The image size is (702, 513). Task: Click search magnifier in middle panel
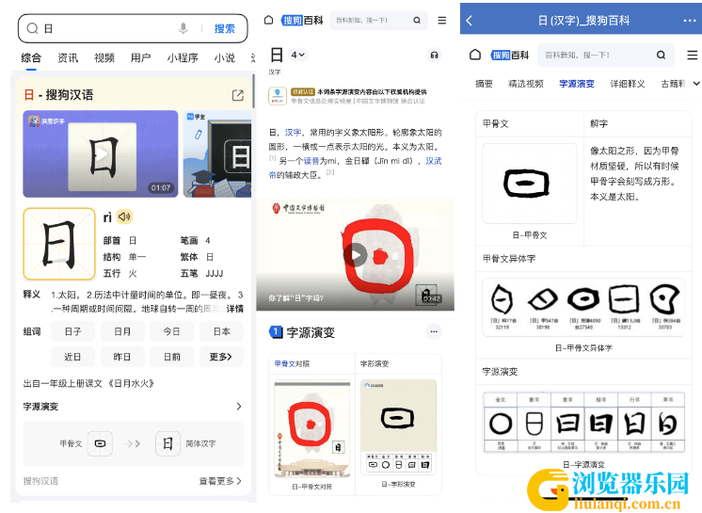(x=417, y=20)
